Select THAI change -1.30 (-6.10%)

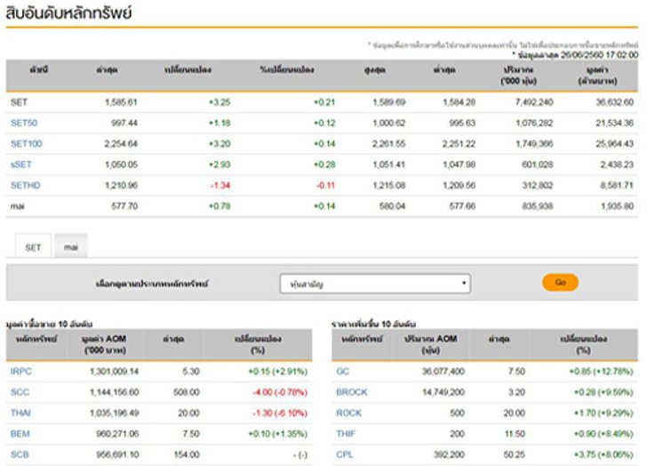(280, 413)
